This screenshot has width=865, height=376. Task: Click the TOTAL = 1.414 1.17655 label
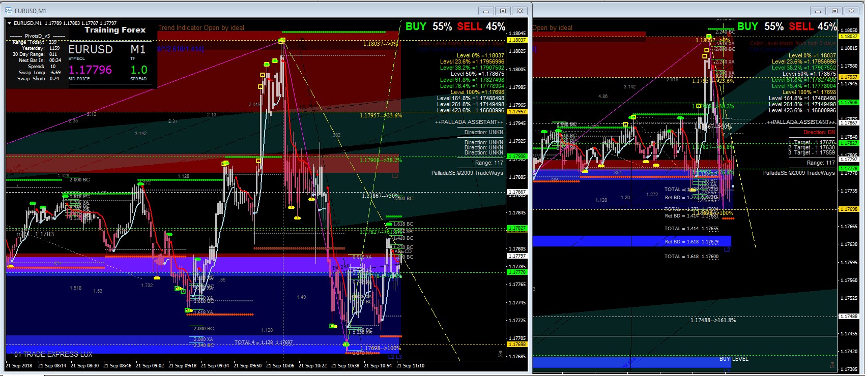[x=691, y=229]
